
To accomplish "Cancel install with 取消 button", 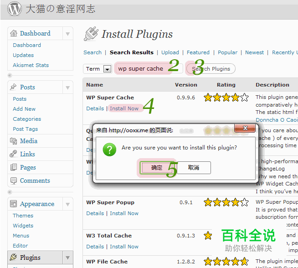I will [x=194, y=168].
